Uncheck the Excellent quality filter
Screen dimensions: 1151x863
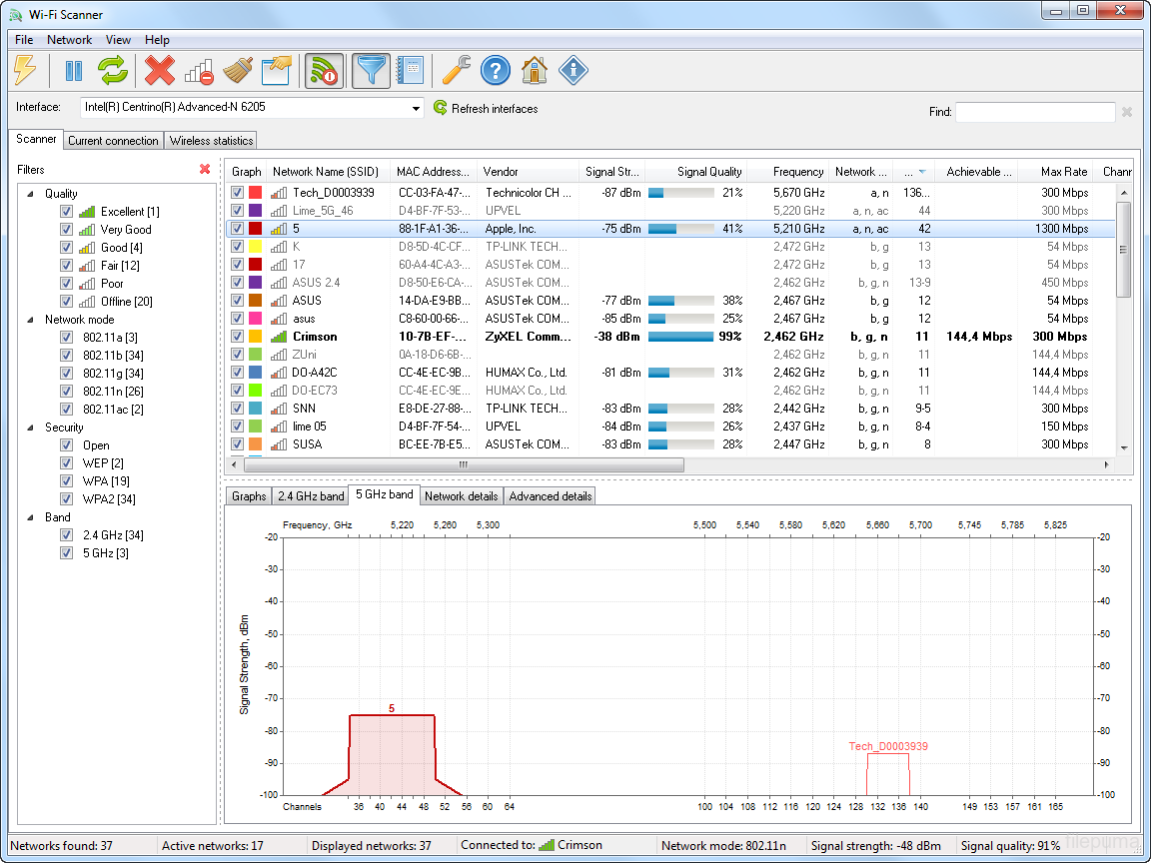tap(67, 212)
